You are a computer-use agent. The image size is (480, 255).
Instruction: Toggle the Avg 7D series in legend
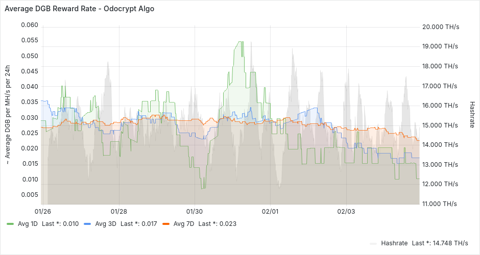(x=184, y=223)
